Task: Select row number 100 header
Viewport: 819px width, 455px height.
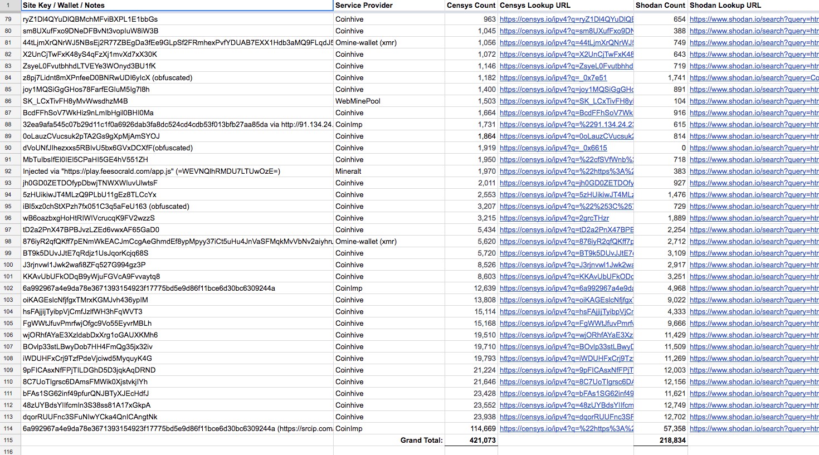Action: coord(8,265)
